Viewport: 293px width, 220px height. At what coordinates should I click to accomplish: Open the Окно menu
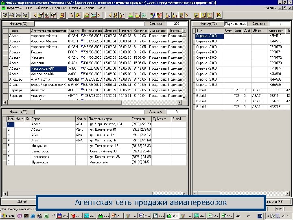coord(101,8)
